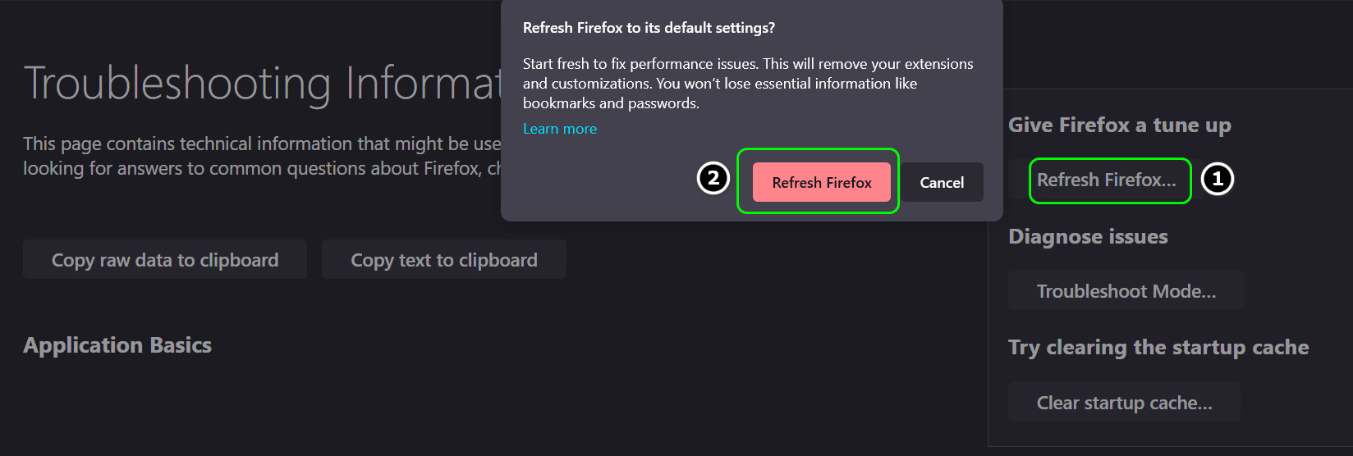
Task: Click the Troubleshooting Information page title
Action: point(263,84)
